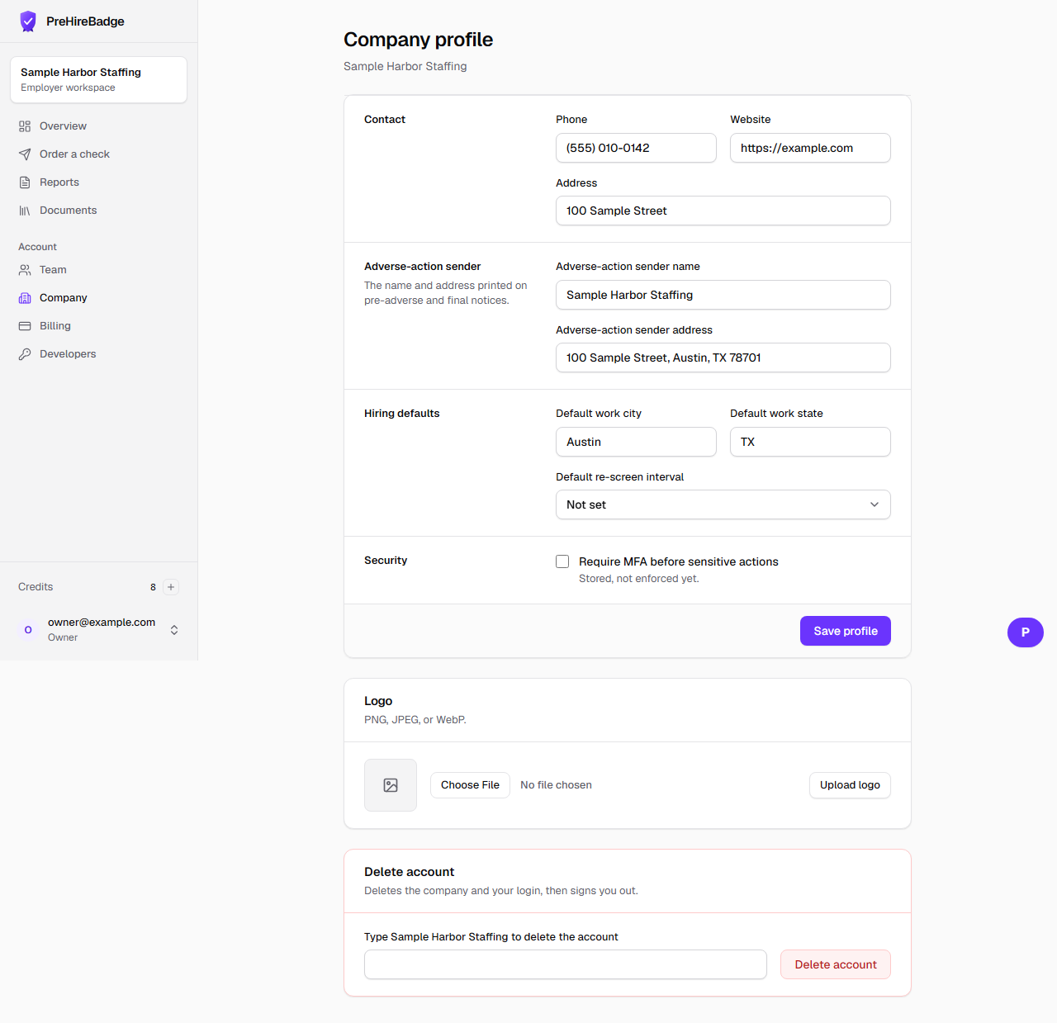
Task: Open Developers settings
Action: (99, 354)
